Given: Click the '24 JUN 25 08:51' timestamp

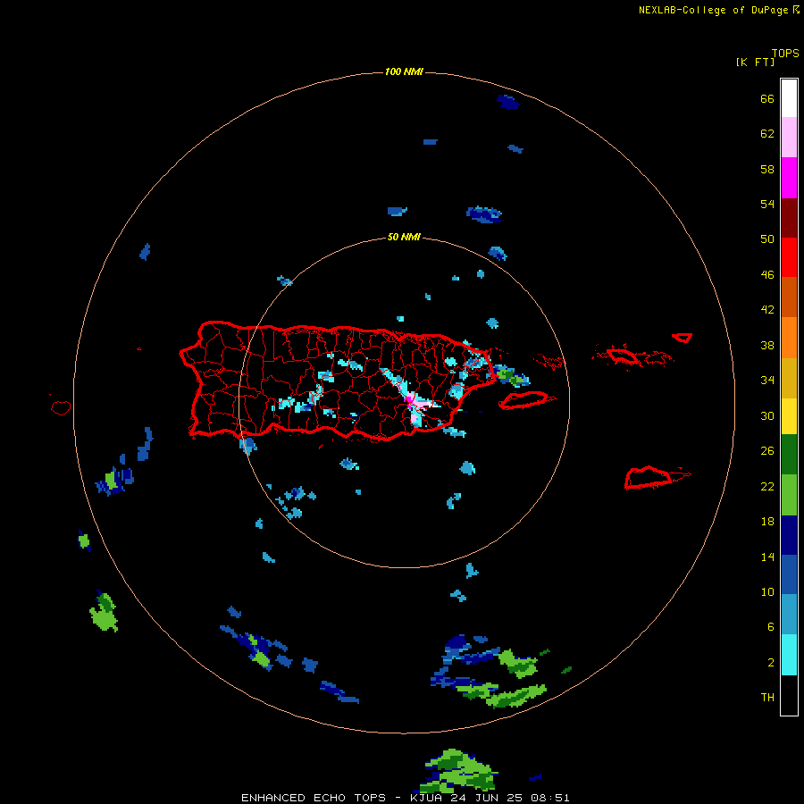Looking at the screenshot, I should point(510,798).
